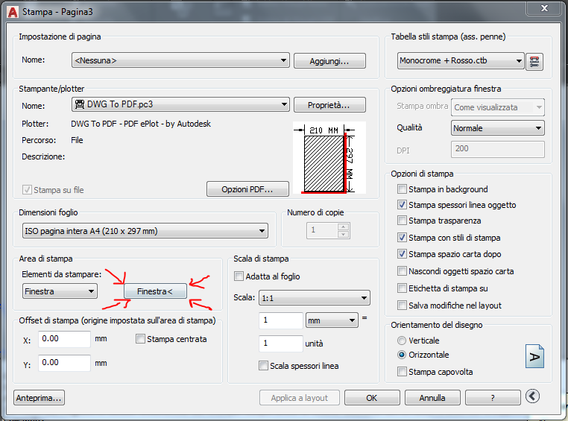Click the scale unità value field
This screenshot has width=568, height=421.
point(281,344)
